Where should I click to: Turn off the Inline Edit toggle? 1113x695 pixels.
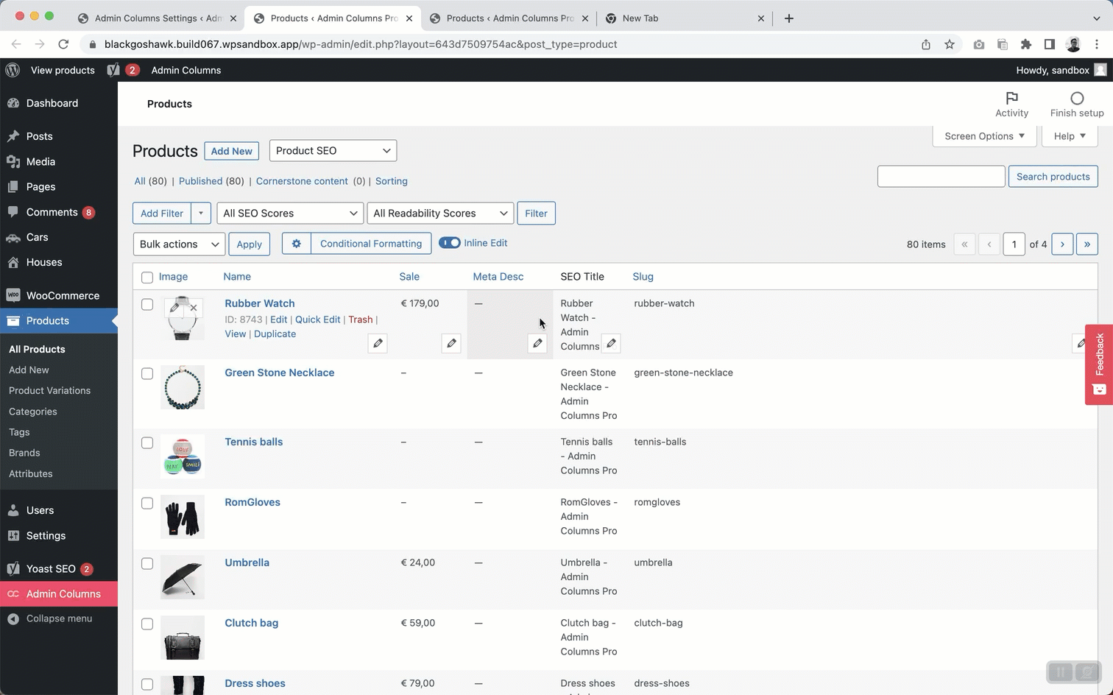(450, 243)
